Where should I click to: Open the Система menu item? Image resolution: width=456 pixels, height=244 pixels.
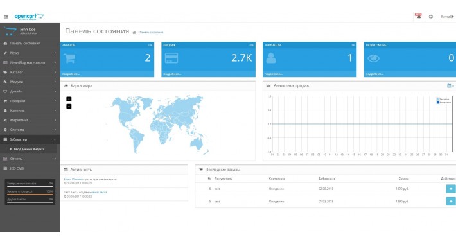[30, 130]
